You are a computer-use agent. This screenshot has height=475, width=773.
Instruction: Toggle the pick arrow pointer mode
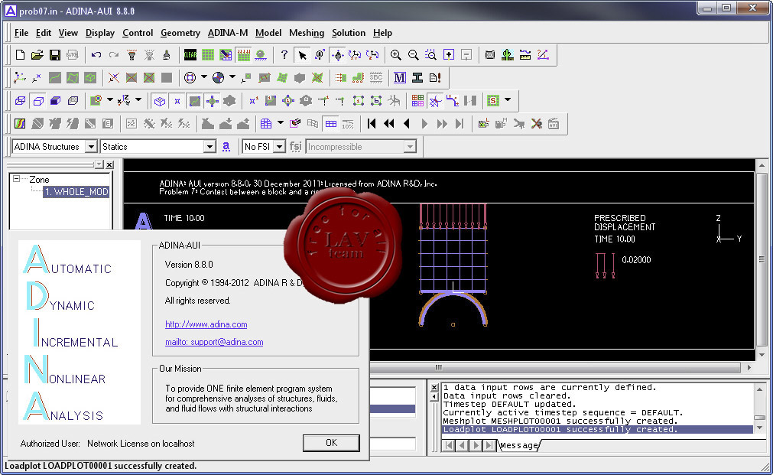coord(302,55)
